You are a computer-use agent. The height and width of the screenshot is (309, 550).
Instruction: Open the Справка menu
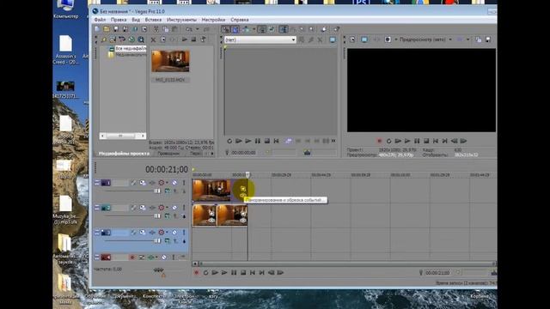coord(240,20)
